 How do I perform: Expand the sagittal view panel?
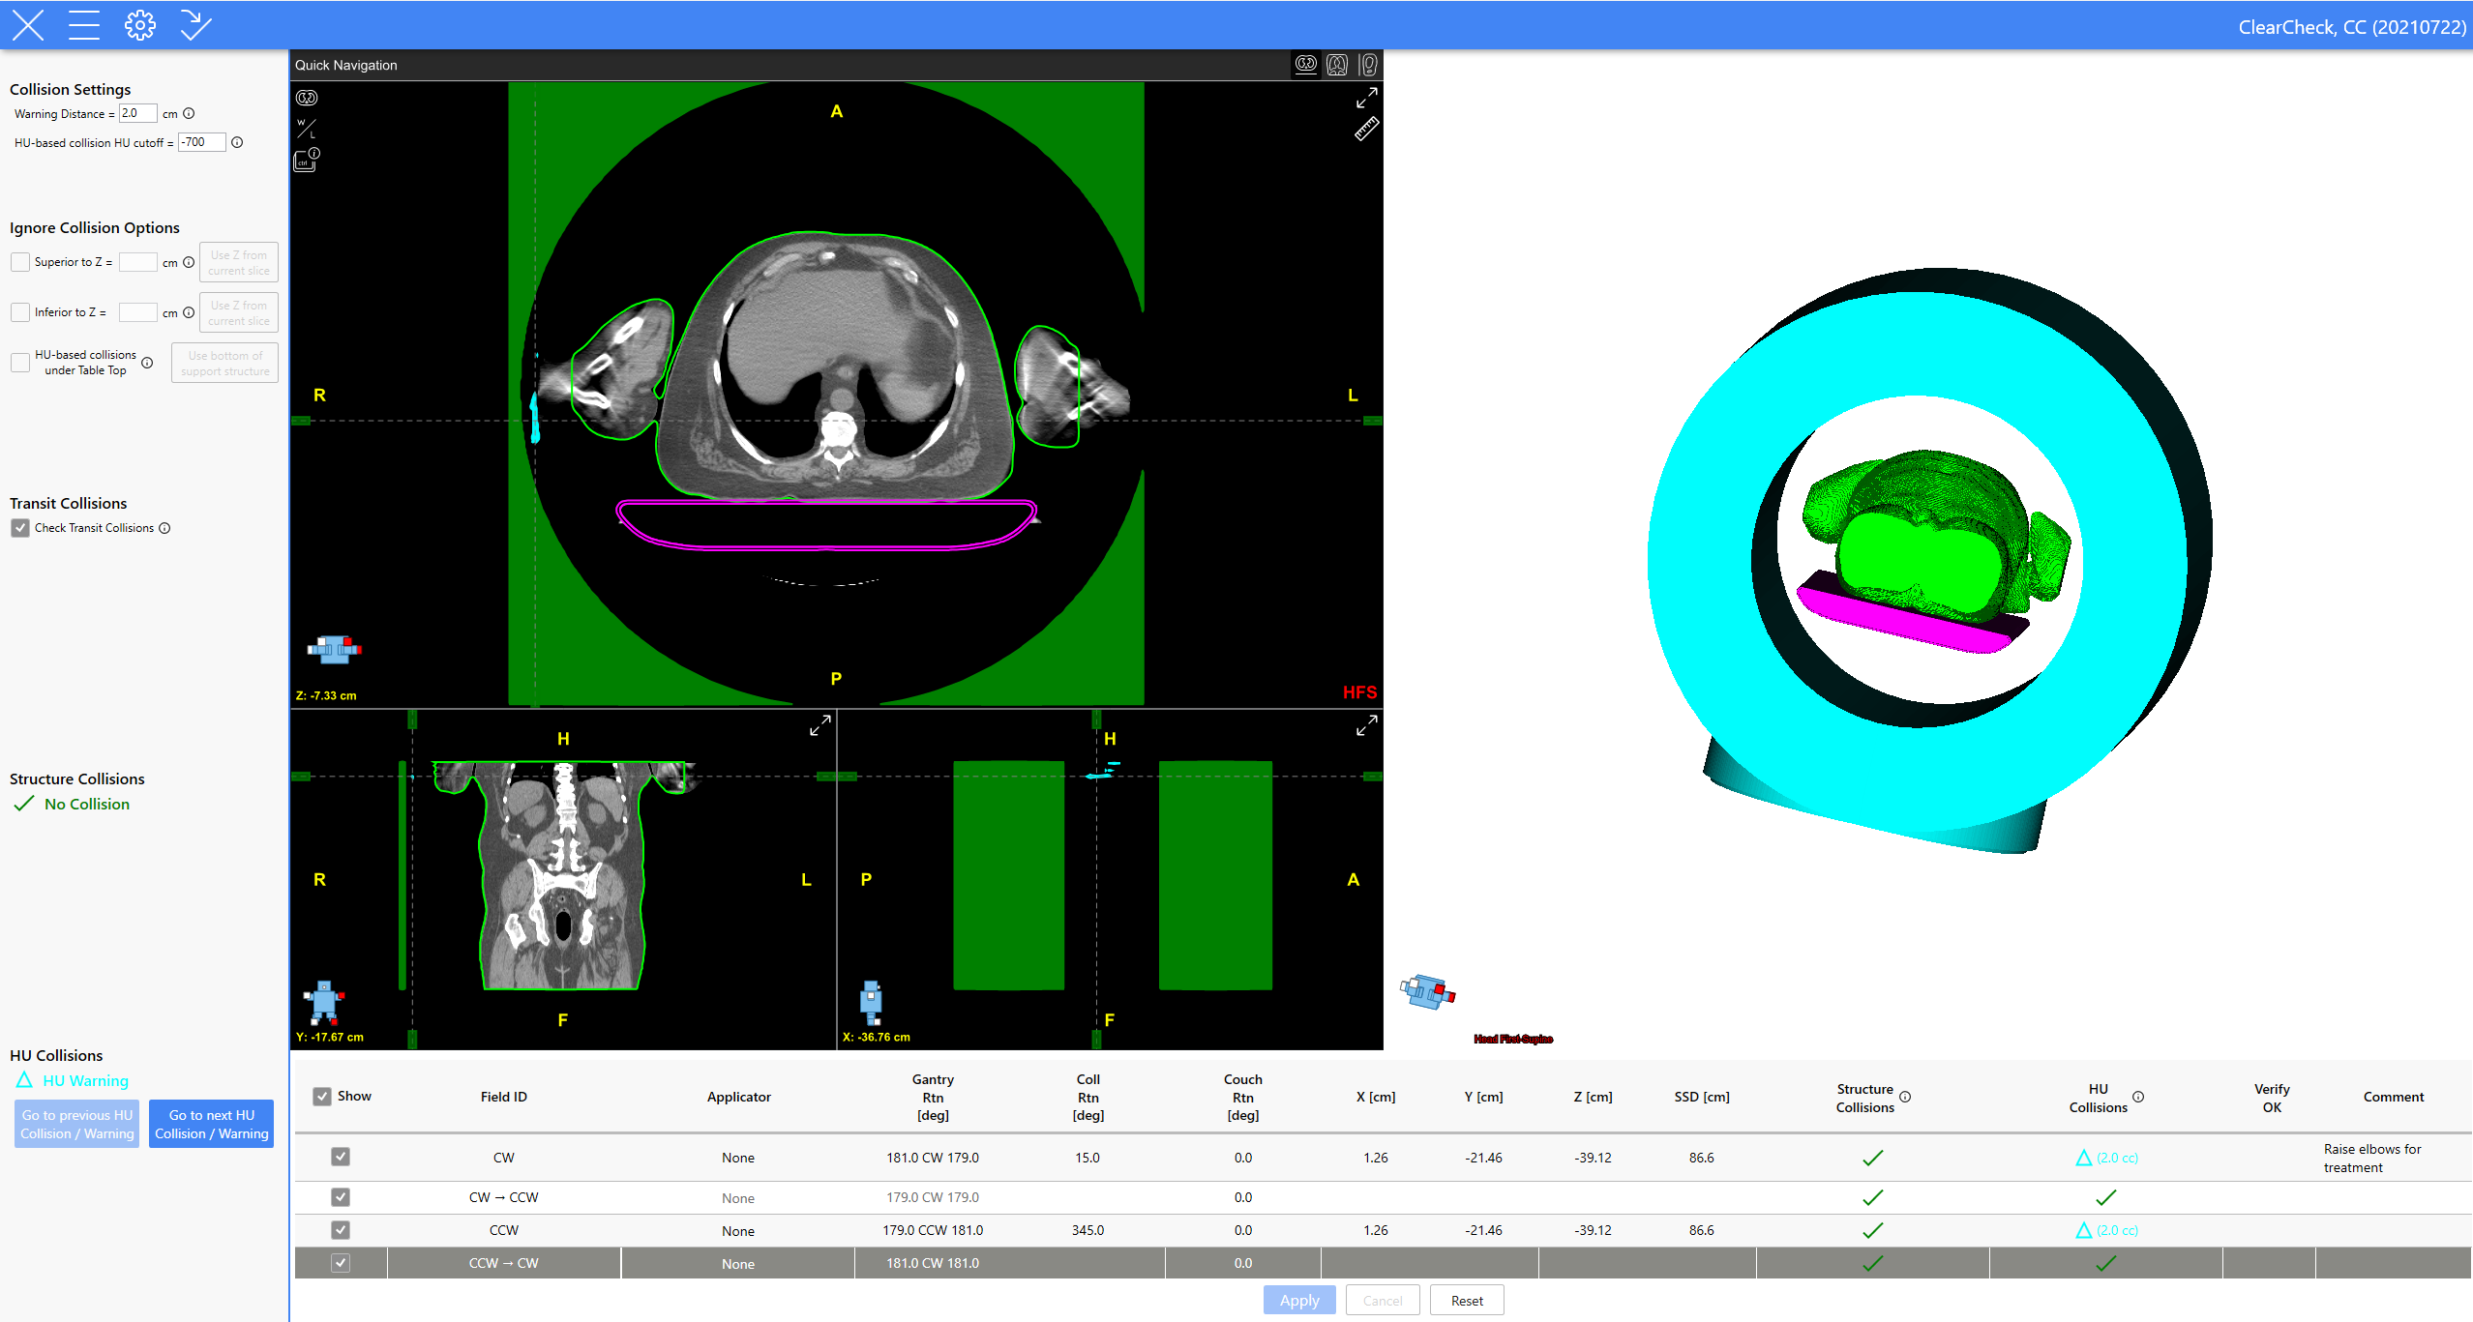click(x=1366, y=725)
